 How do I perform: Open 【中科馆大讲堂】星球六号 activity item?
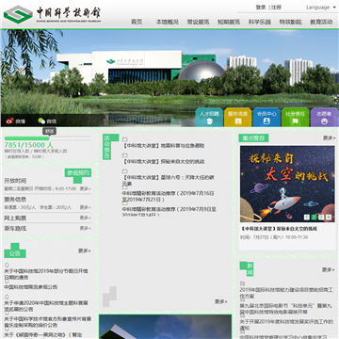(169, 181)
